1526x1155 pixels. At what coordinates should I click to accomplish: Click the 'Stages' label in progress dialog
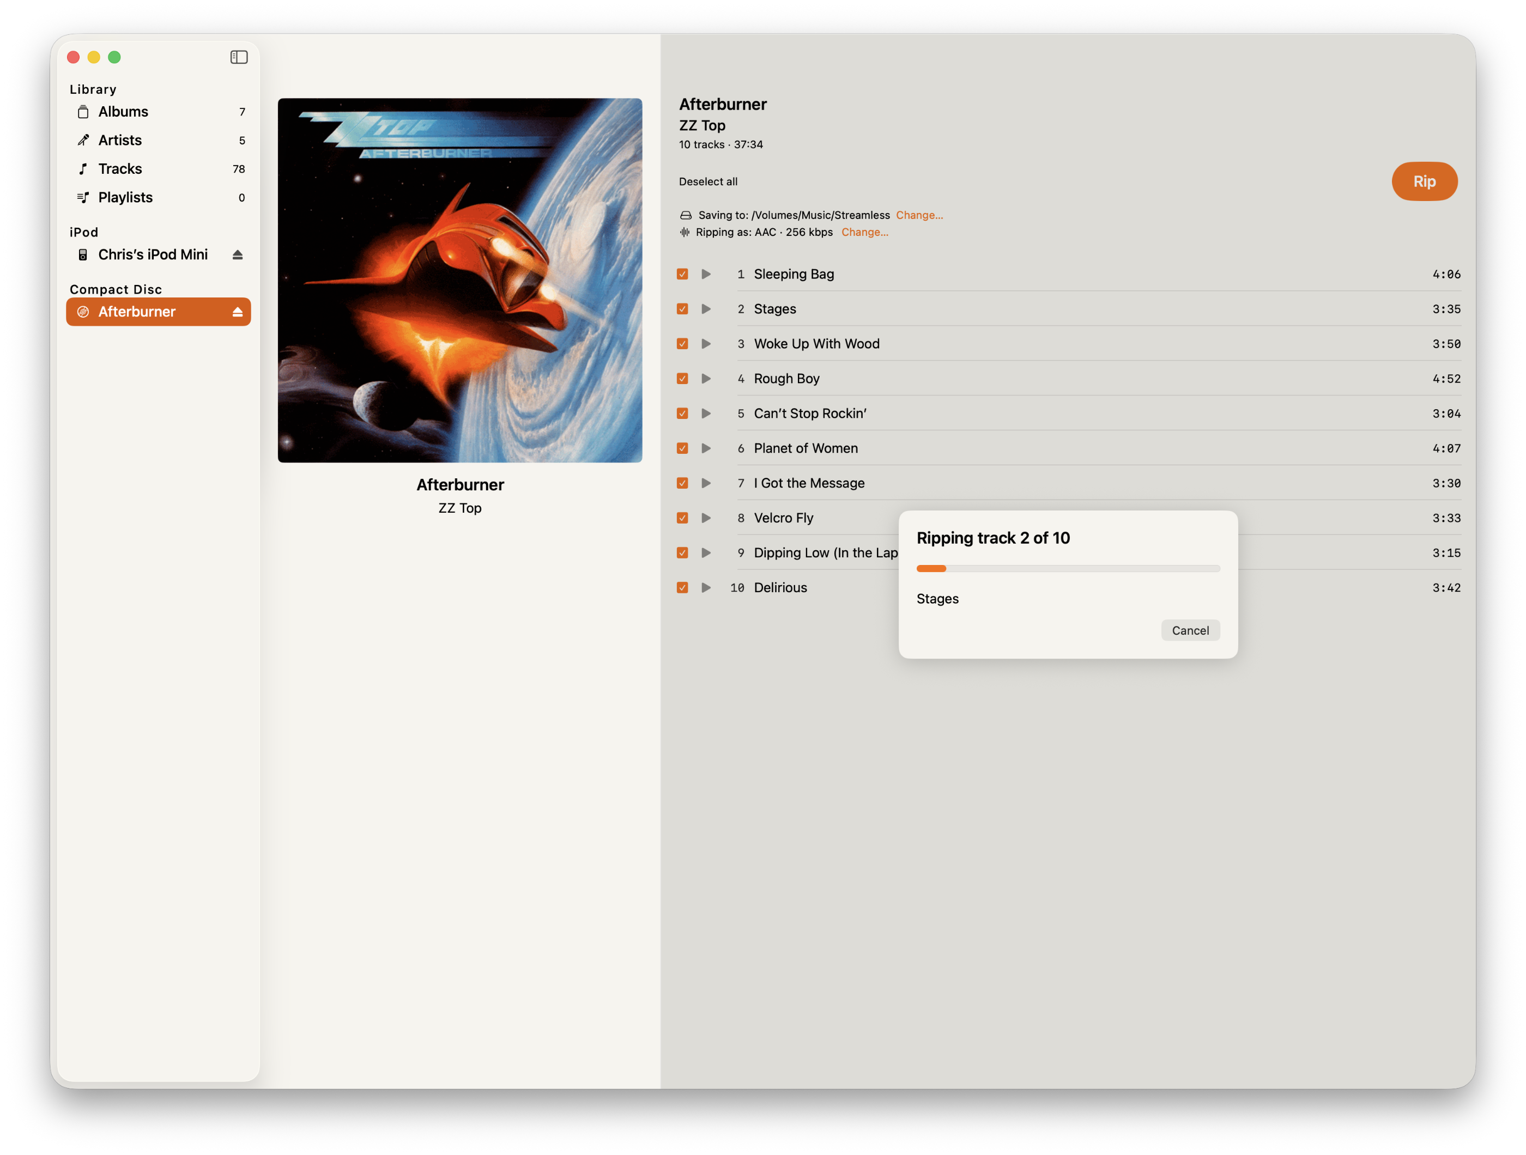(937, 599)
